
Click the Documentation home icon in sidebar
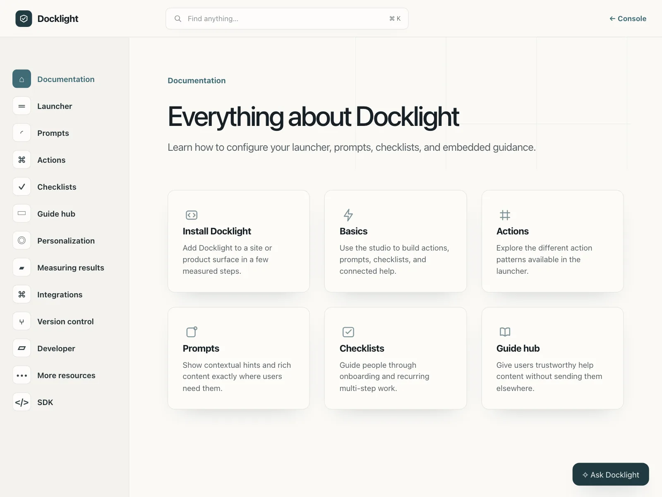click(22, 79)
